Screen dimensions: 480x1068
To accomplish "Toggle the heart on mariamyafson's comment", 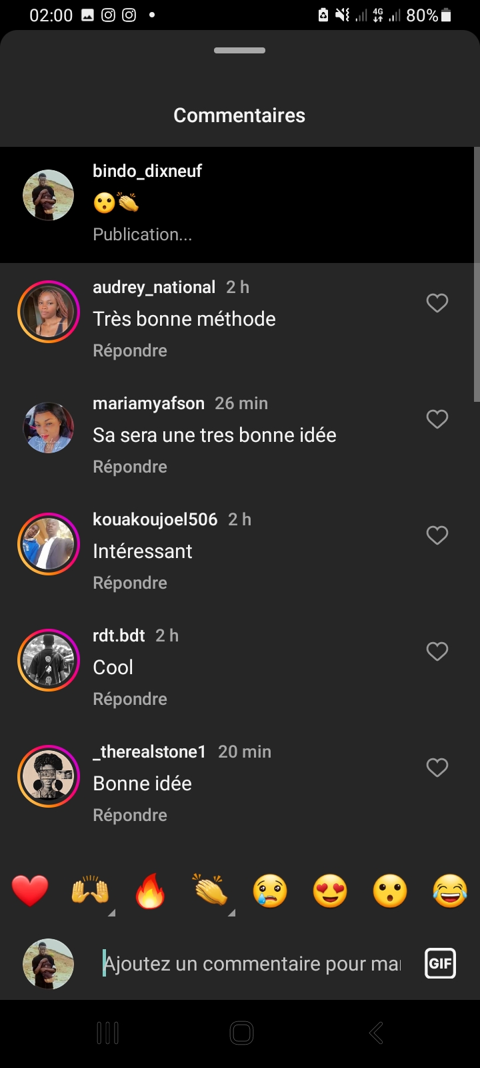I will 437,419.
